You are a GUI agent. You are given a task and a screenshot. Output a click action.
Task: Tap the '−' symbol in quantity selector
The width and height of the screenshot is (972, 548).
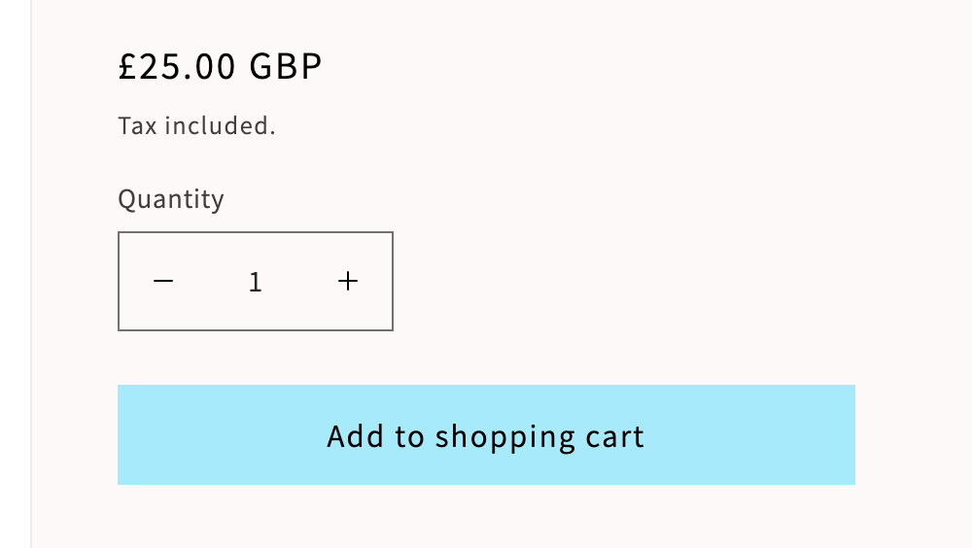pyautogui.click(x=163, y=282)
